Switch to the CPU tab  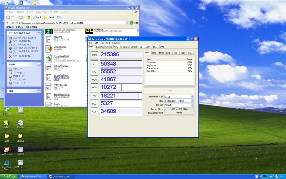116,47
